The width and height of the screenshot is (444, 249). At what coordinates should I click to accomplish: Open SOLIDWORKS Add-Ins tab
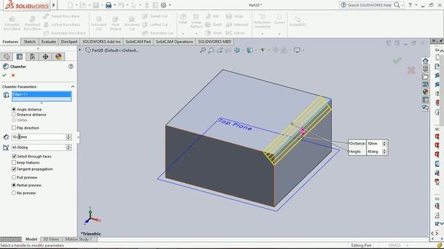[x=101, y=41]
